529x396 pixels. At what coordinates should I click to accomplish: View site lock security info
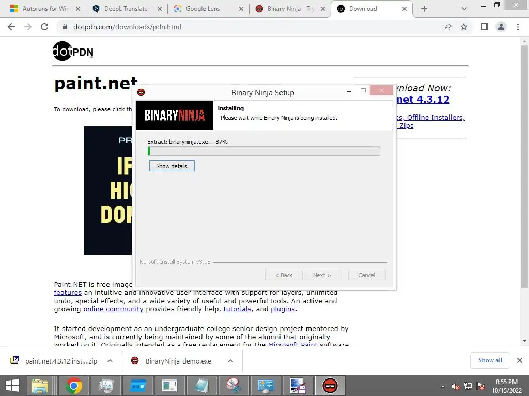click(x=65, y=27)
